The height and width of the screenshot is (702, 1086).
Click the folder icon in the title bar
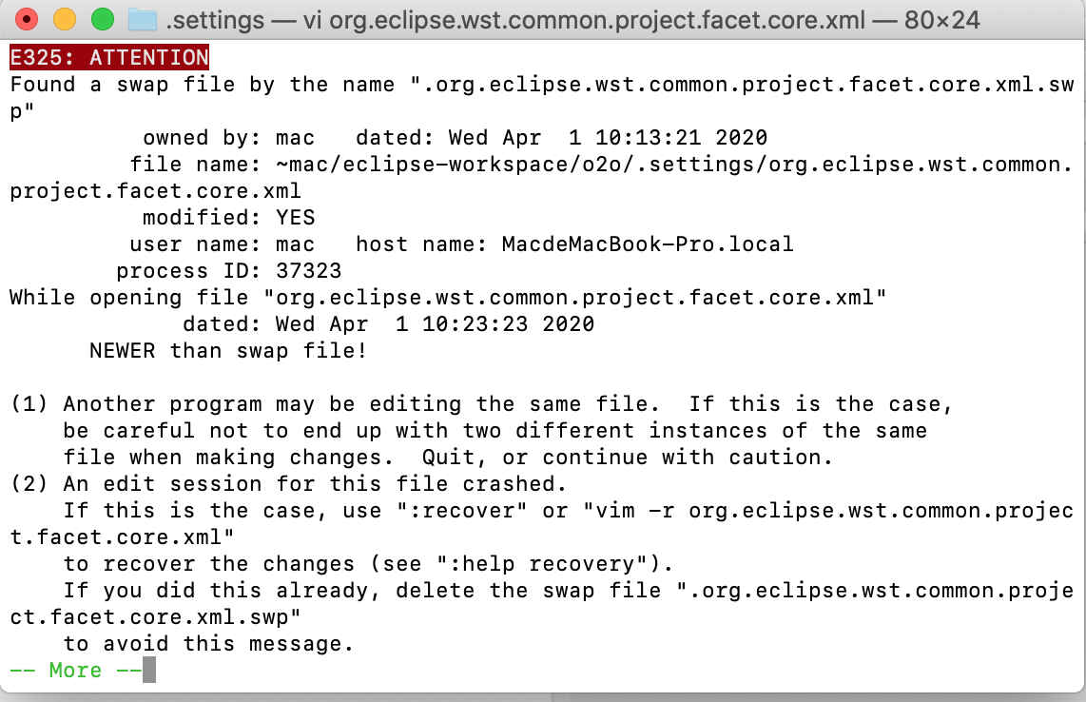click(142, 19)
